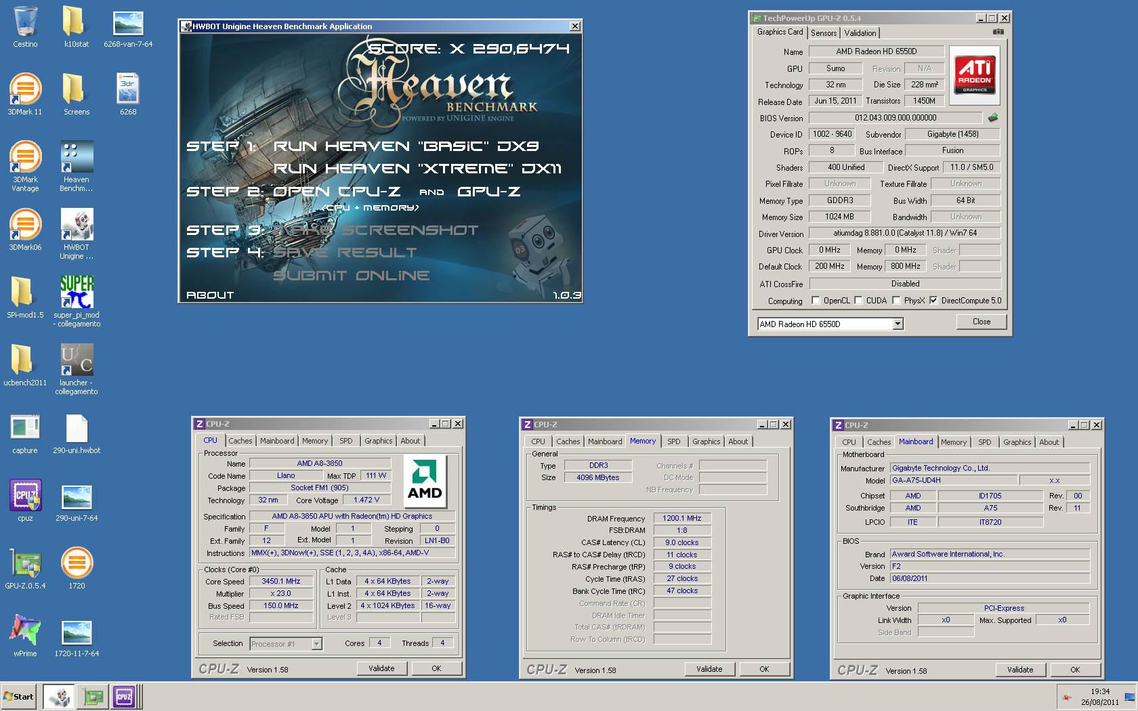Click Validate in CPU-Z processor window
Image resolution: width=1138 pixels, height=711 pixels.
tap(381, 668)
